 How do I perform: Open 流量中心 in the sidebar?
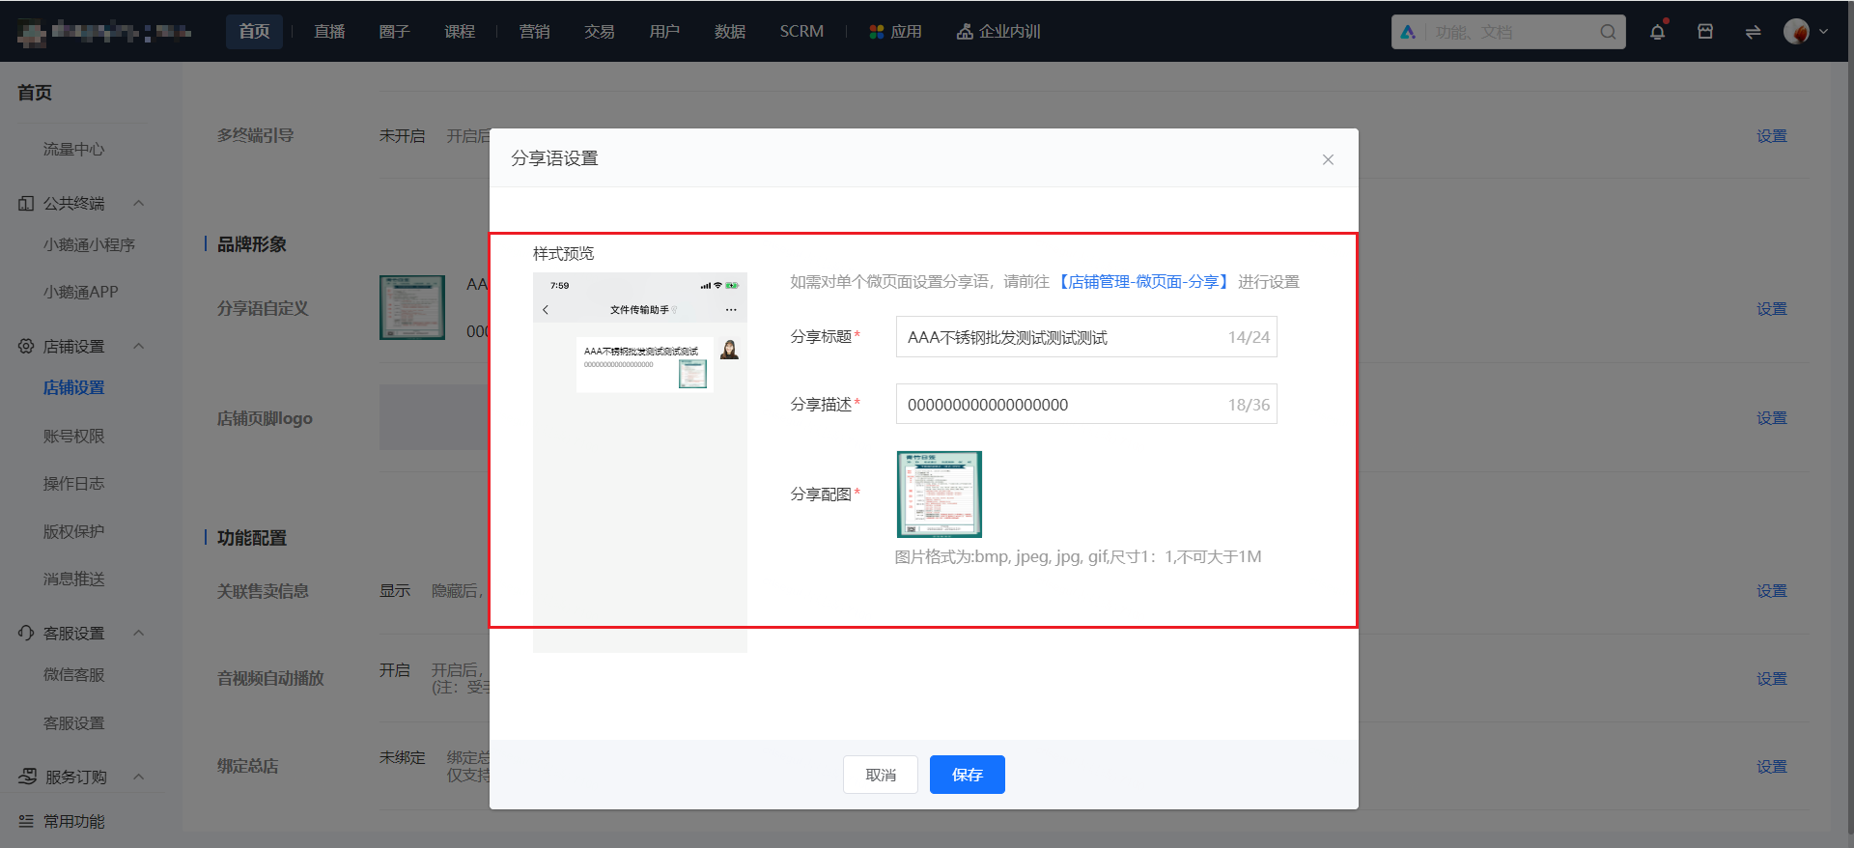[73, 149]
